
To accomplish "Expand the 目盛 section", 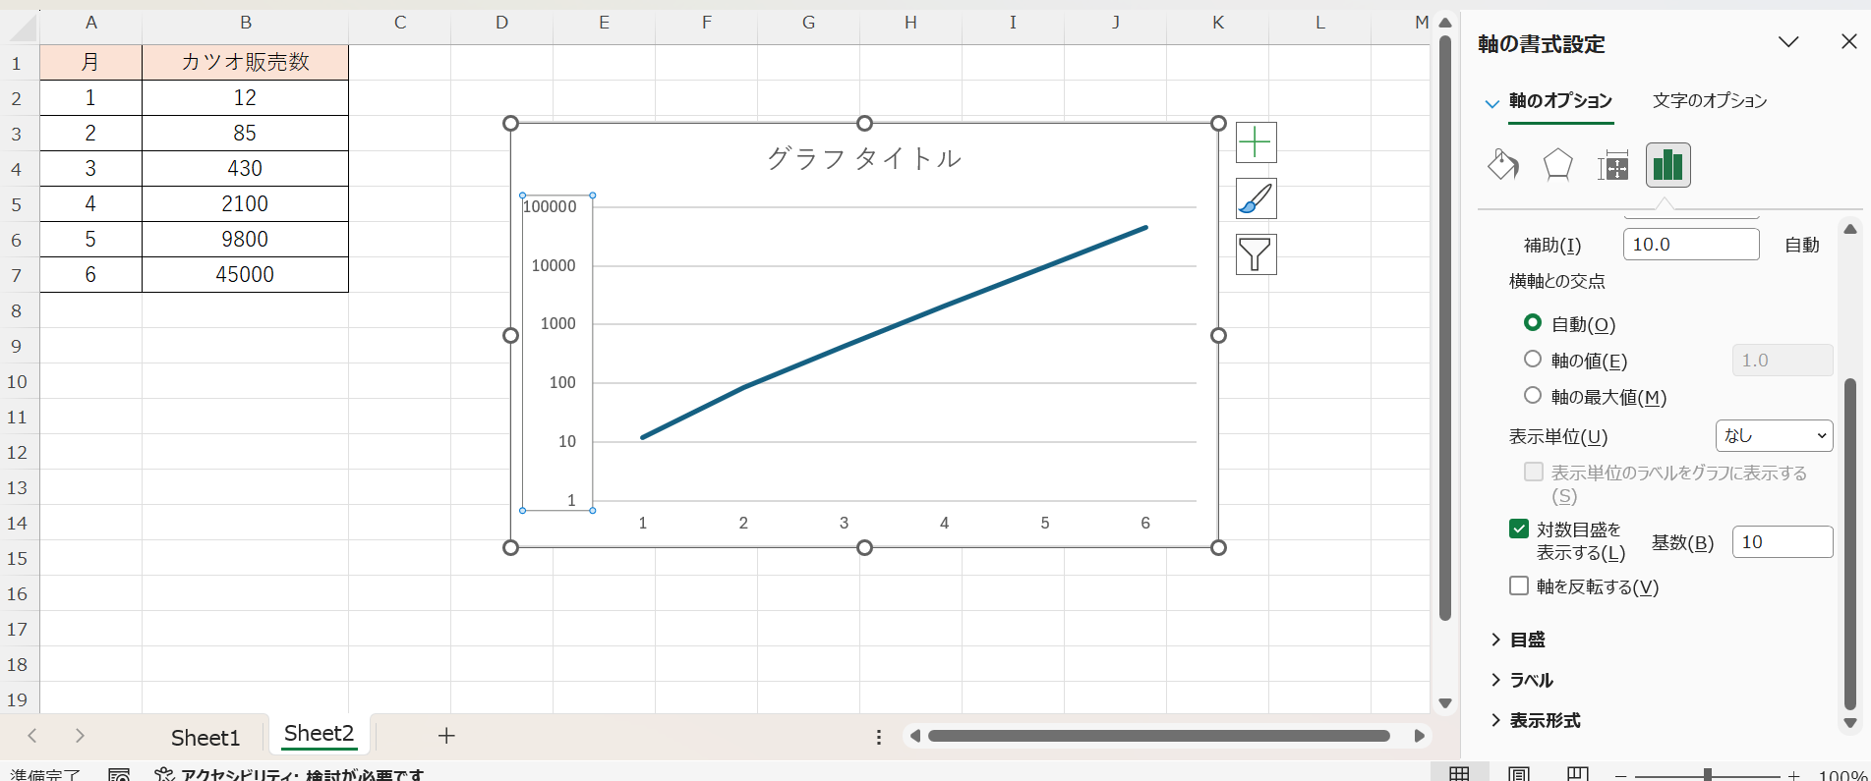I will click(1527, 640).
